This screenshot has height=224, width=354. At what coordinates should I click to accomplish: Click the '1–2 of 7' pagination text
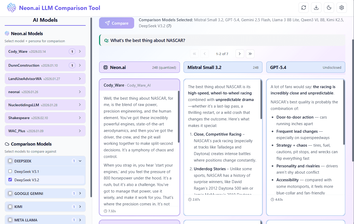(222, 54)
